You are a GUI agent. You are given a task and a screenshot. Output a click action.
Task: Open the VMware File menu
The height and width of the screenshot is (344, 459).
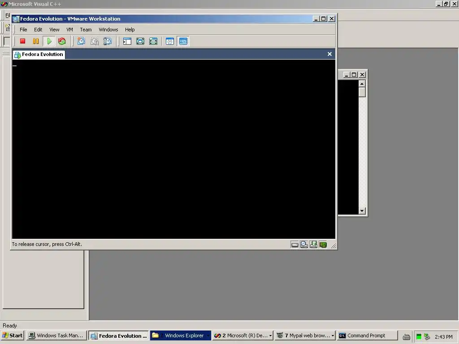click(23, 30)
